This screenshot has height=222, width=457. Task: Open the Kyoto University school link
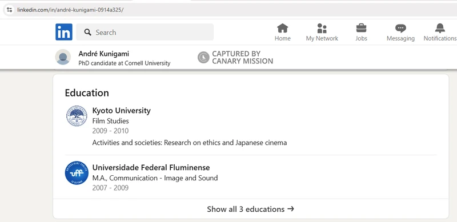click(122, 111)
